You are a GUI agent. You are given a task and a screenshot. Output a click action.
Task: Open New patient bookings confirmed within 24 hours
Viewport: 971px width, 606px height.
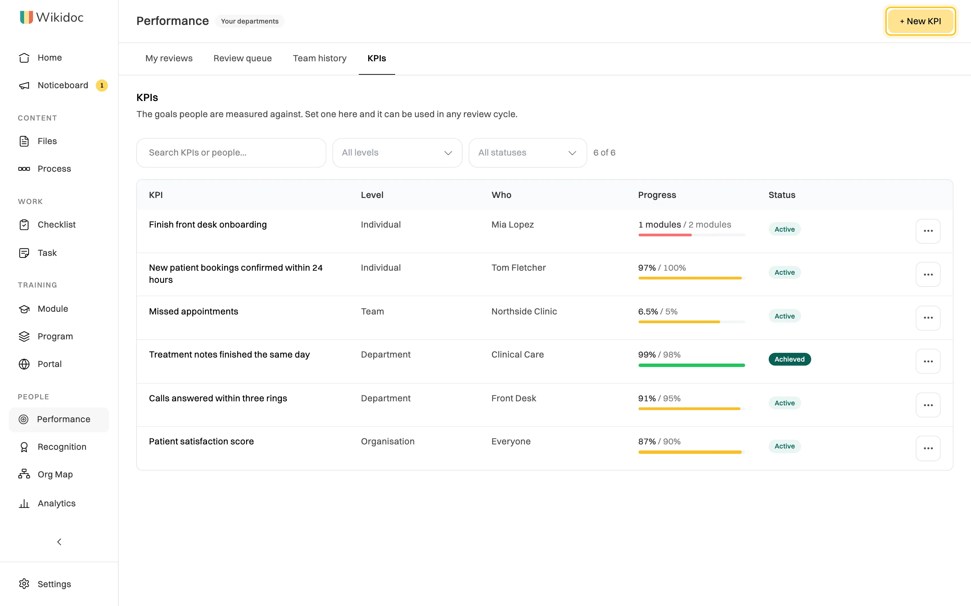click(x=236, y=274)
